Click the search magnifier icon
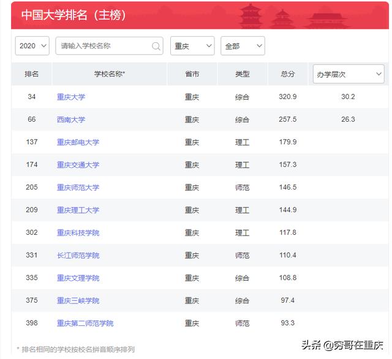 pyautogui.click(x=156, y=46)
